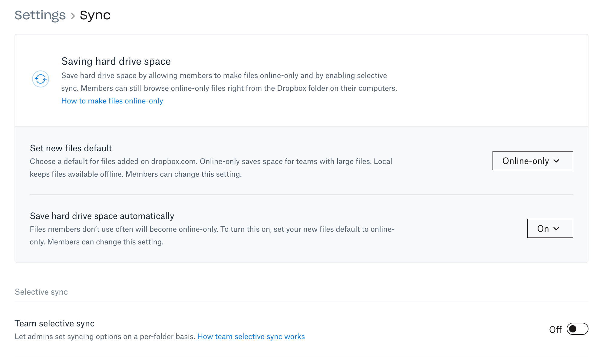Open 'How to make files online-only' link
The height and width of the screenshot is (363, 603).
point(112,101)
